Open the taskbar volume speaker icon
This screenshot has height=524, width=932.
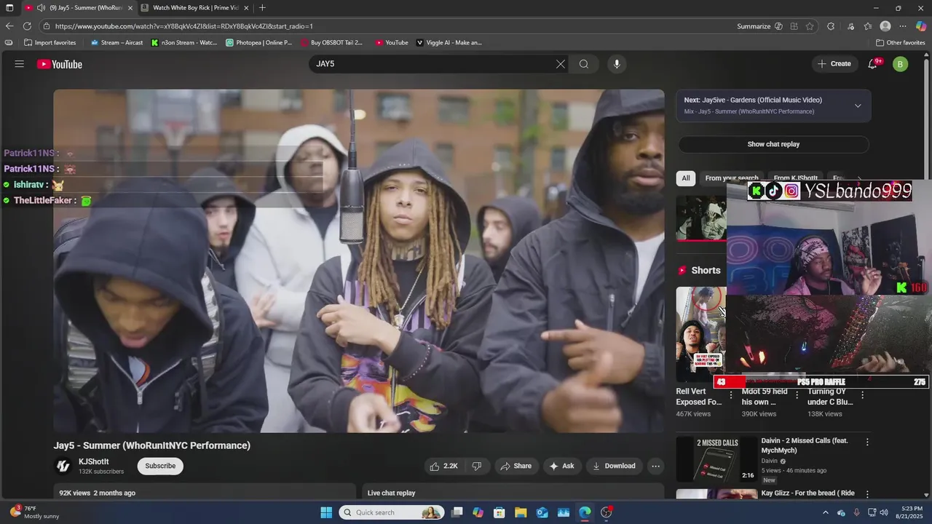click(884, 512)
